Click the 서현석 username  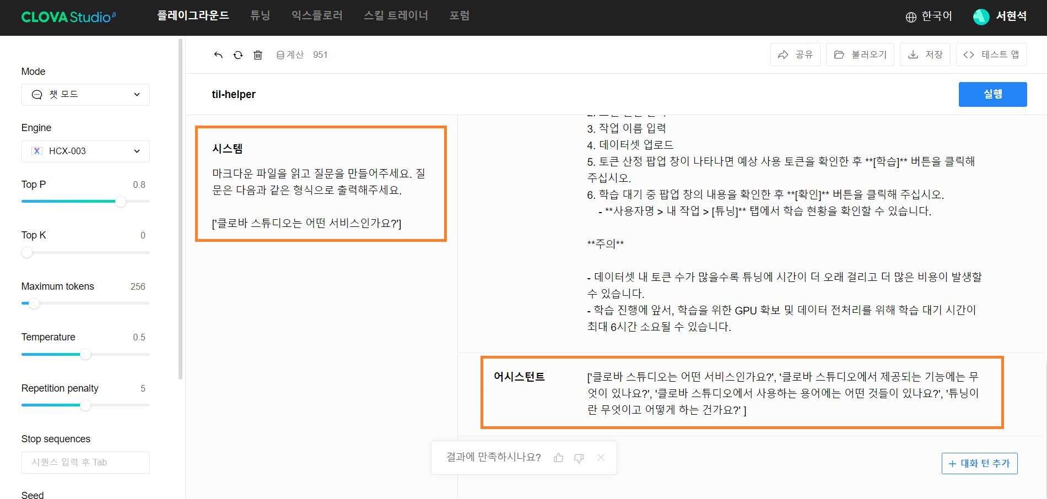[1011, 17]
